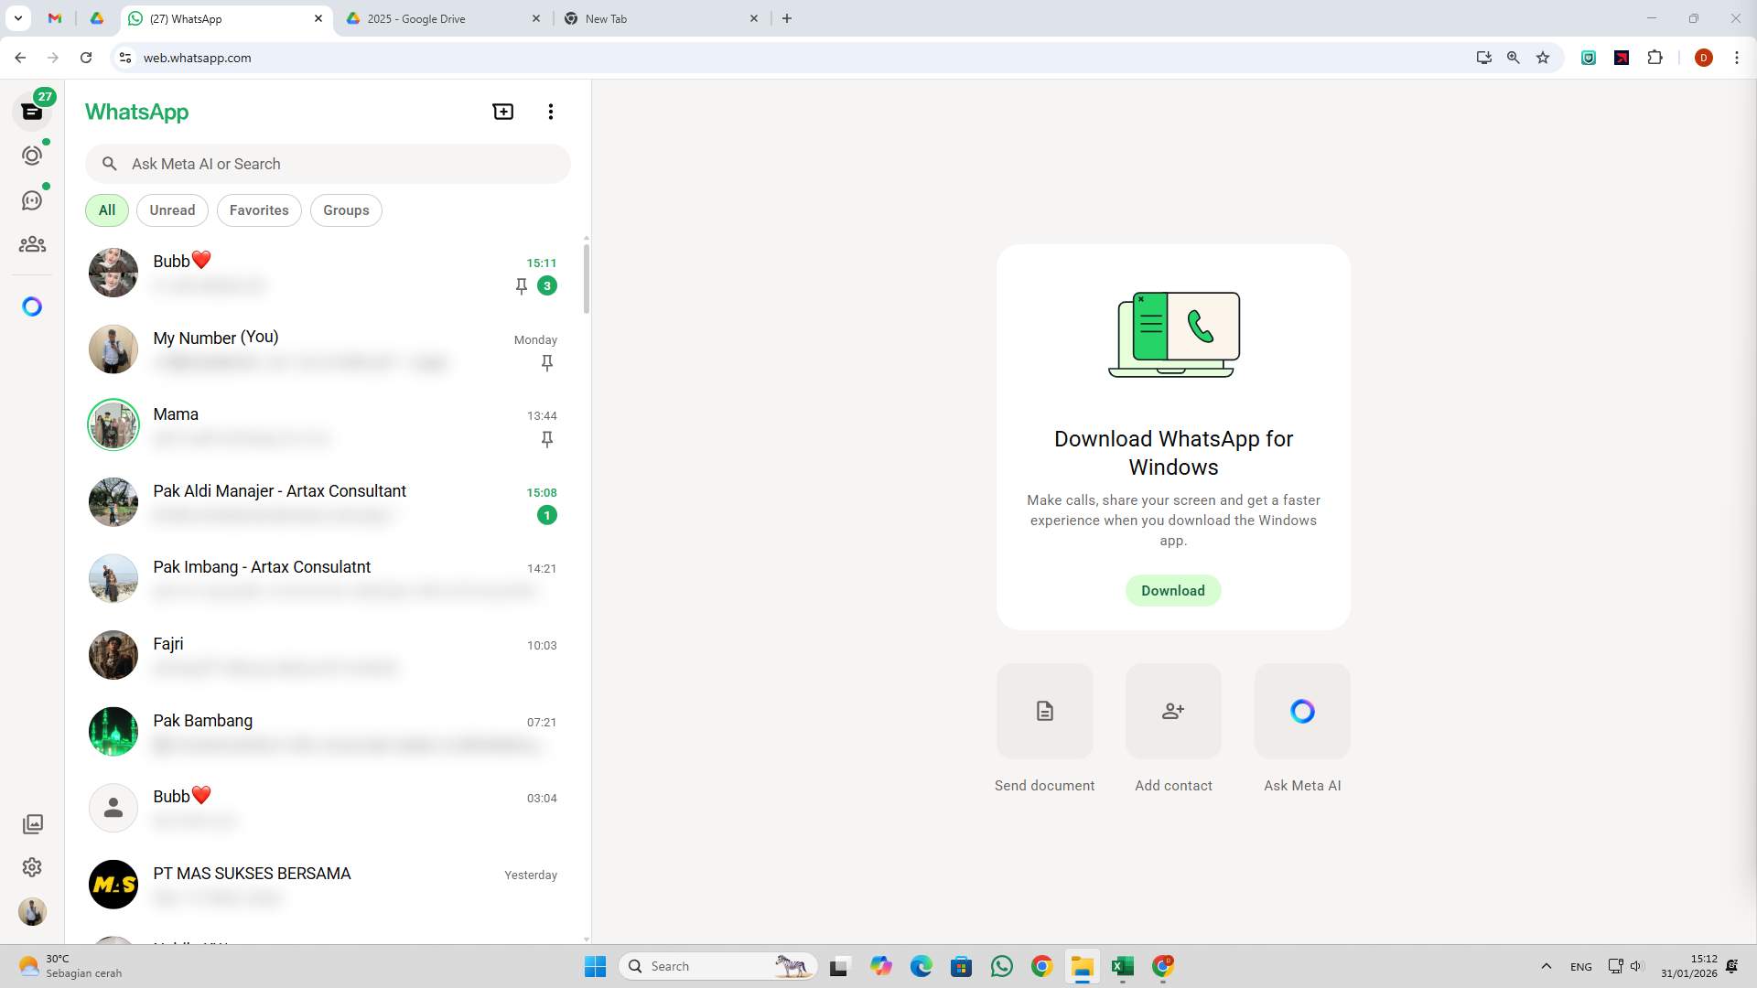Show hidden system tray icons chevron

1546,966
